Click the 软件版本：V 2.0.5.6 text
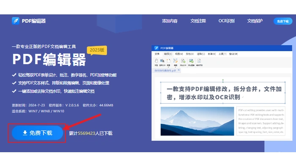 [x=64, y=105]
